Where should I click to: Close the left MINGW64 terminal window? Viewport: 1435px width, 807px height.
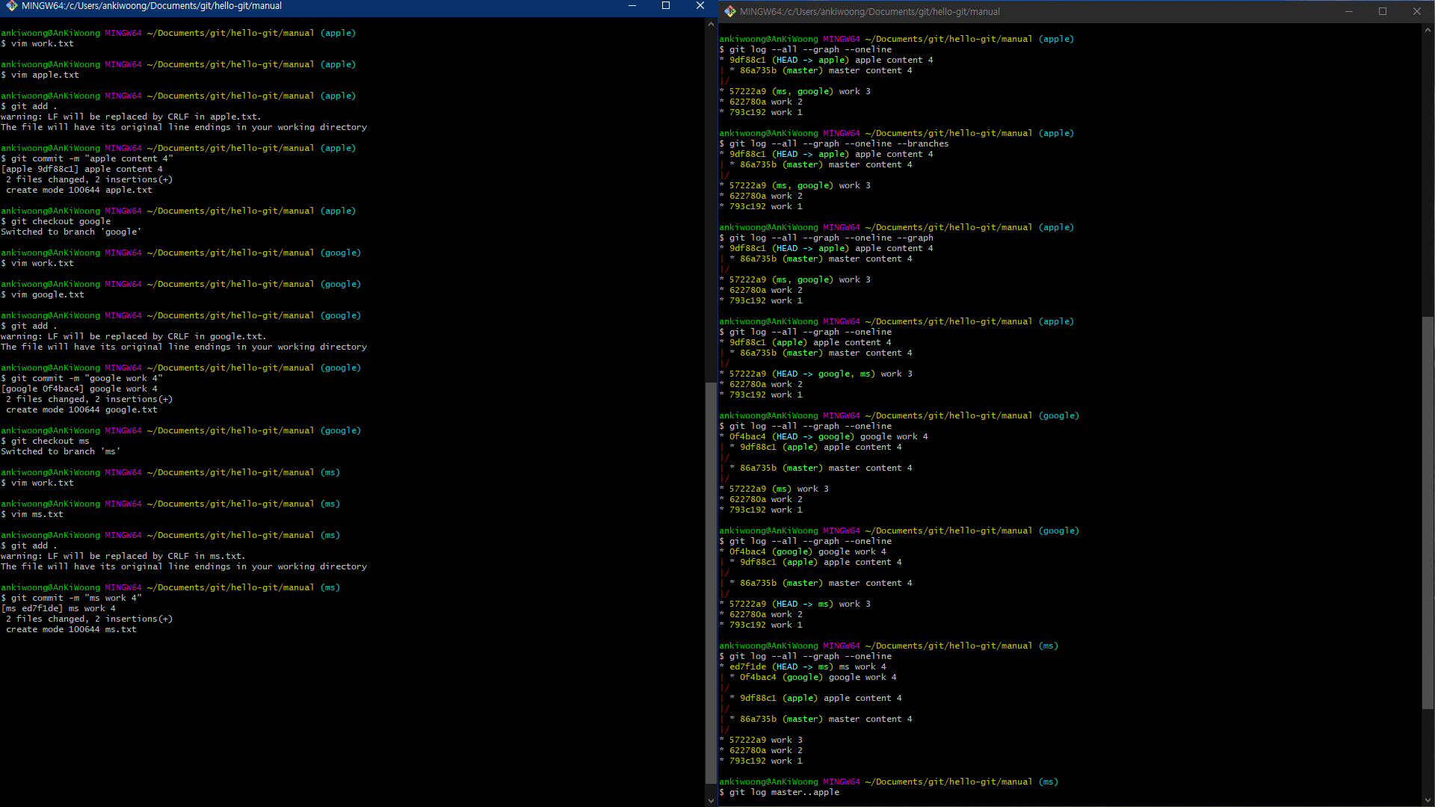[700, 6]
